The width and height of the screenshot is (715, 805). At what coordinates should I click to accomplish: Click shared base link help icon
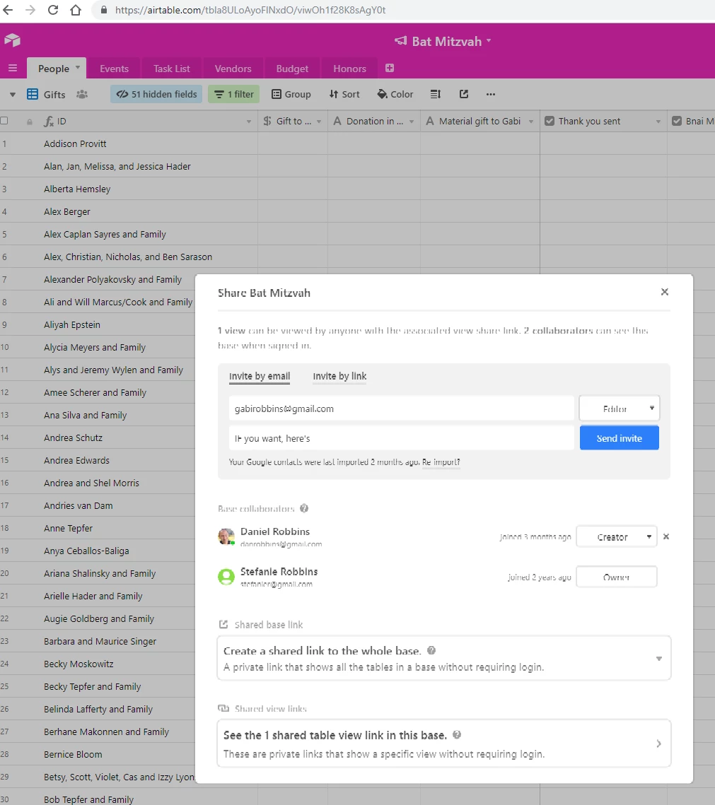coord(431,650)
